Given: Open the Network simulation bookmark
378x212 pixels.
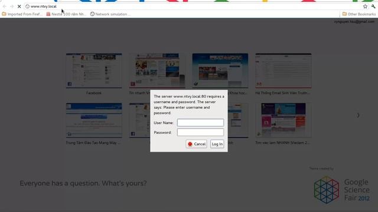Looking at the screenshot, I should click(110, 14).
